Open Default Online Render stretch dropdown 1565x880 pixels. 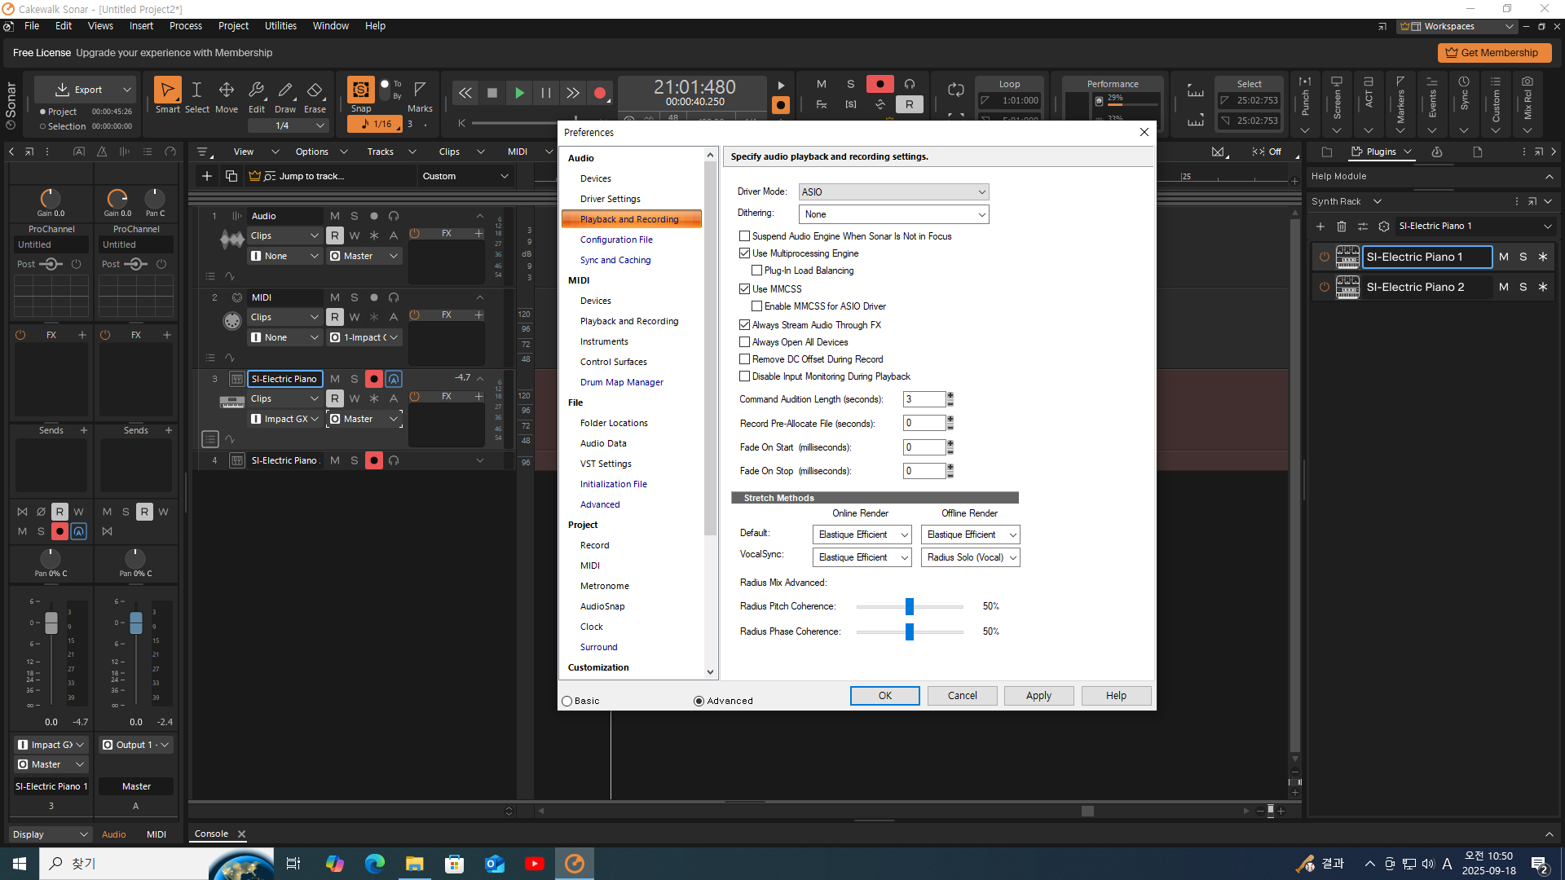862,535
